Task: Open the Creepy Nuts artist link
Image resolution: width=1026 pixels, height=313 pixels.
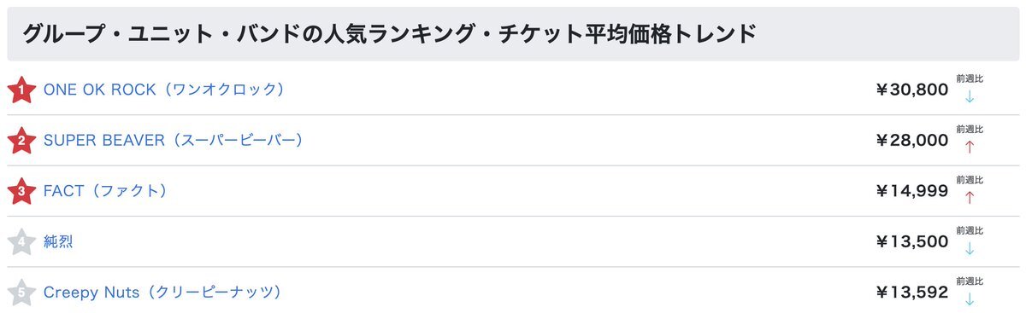Action: pyautogui.click(x=162, y=293)
